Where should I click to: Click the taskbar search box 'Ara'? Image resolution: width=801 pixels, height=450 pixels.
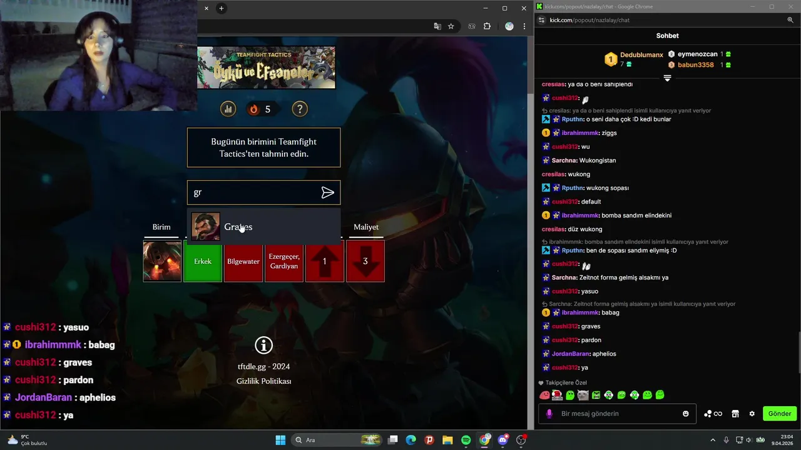tap(336, 440)
